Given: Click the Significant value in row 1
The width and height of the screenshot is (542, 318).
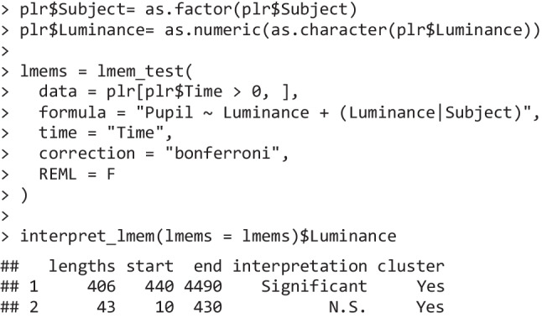Looking at the screenshot, I should (314, 287).
